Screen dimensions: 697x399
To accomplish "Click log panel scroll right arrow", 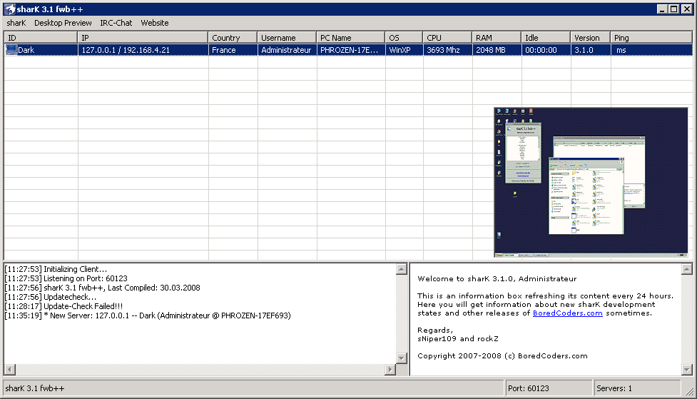I will coord(390,369).
